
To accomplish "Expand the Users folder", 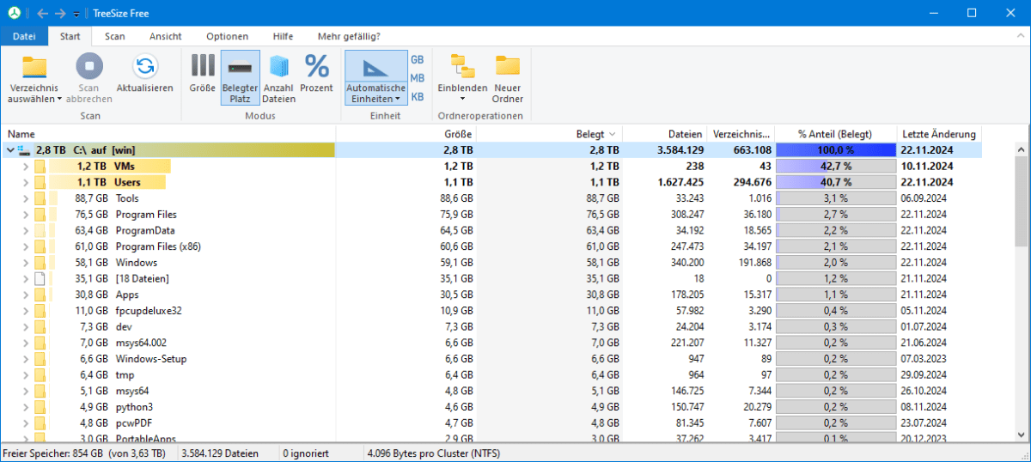I will coord(25,182).
